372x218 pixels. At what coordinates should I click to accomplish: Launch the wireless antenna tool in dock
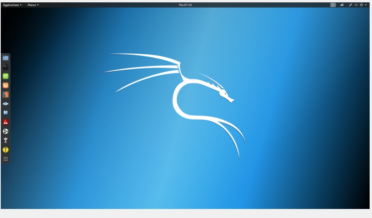[x=6, y=140]
